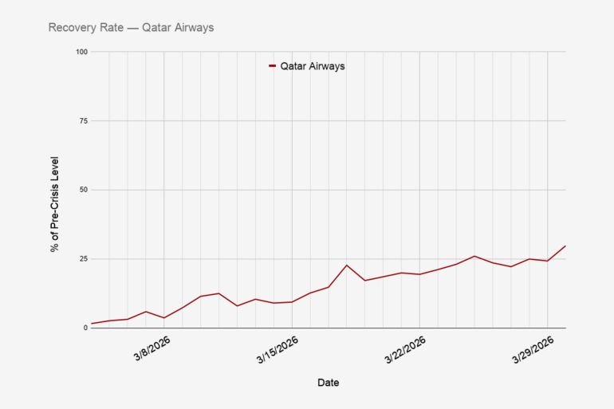The image size is (614, 409).
Task: Click the Date x-axis title
Action: pyautogui.click(x=328, y=383)
